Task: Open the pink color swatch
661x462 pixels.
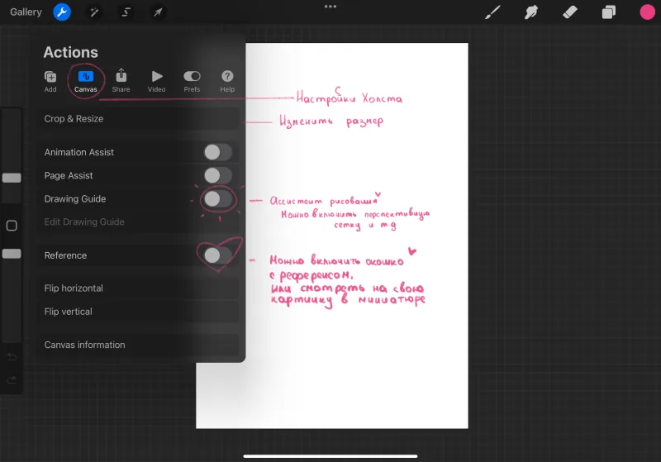Action: click(647, 12)
